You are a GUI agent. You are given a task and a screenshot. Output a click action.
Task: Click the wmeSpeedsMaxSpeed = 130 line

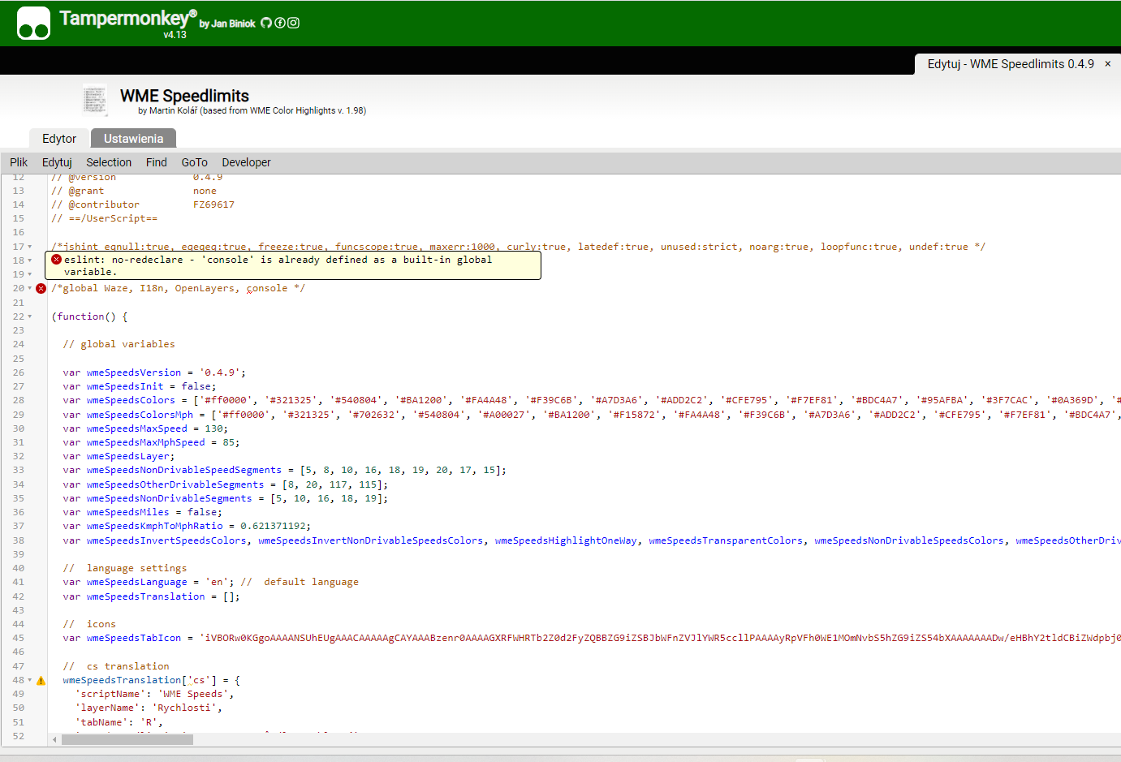pos(145,428)
